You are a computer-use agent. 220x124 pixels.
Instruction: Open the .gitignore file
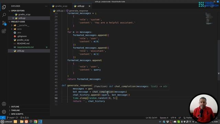pyautogui.click(x=22, y=36)
